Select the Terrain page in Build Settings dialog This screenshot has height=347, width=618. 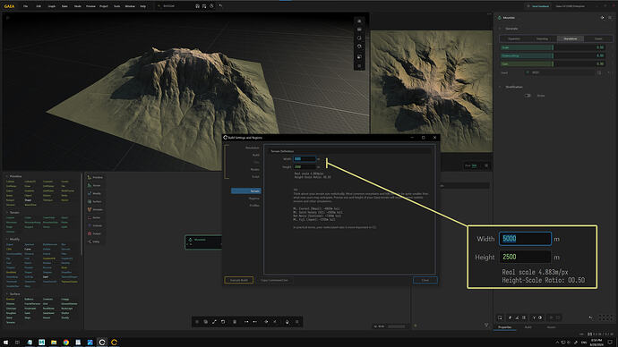coord(246,190)
